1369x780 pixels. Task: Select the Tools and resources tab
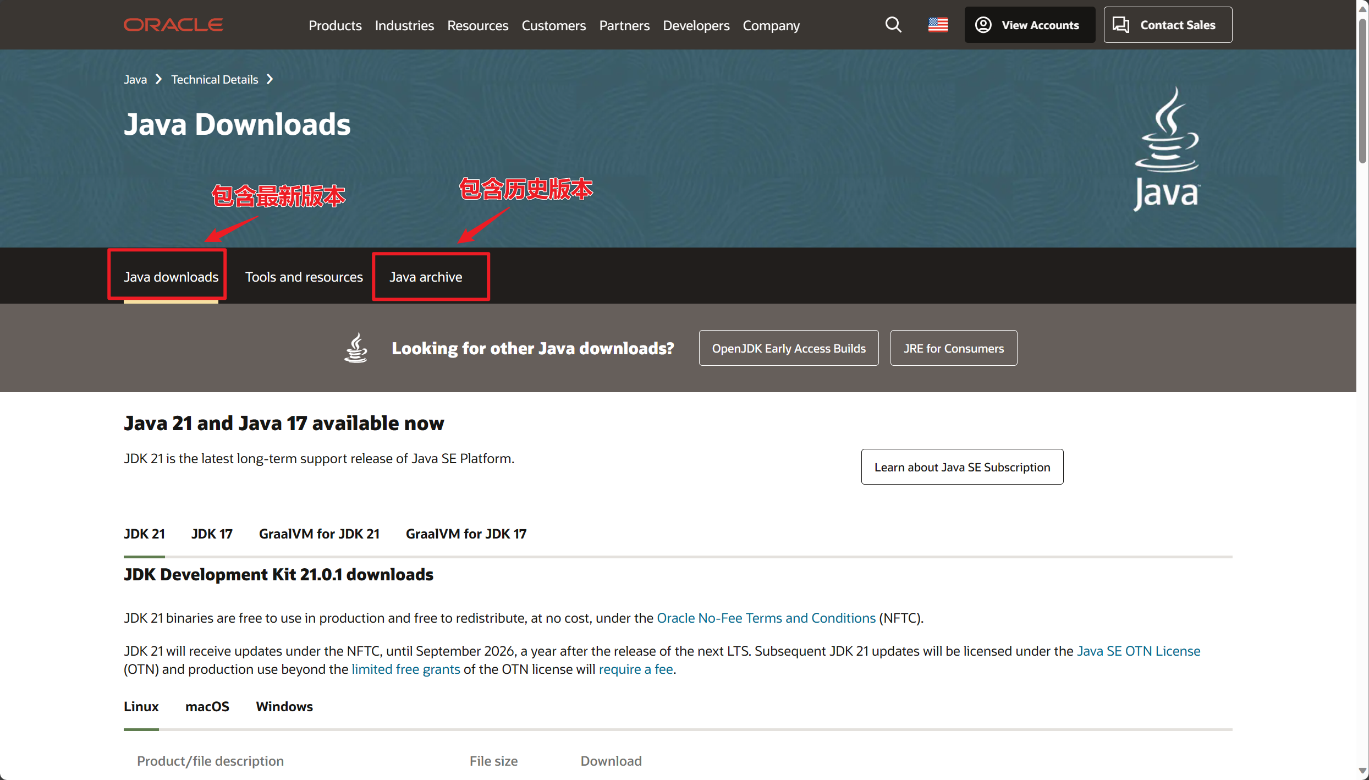pos(304,277)
